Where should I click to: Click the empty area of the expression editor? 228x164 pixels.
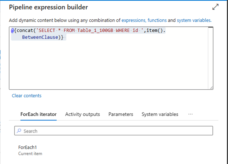108,64
